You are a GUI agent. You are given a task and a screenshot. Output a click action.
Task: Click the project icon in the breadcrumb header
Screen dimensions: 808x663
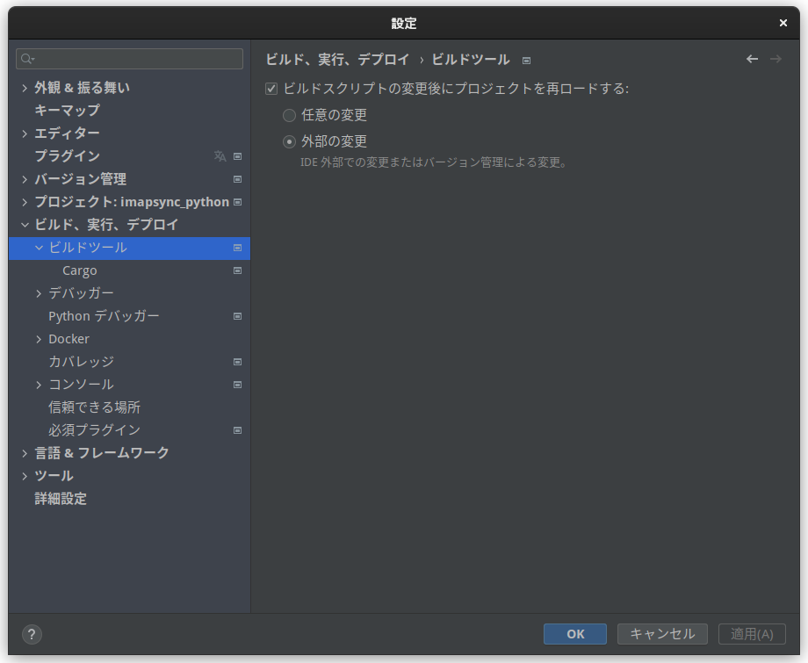(526, 61)
